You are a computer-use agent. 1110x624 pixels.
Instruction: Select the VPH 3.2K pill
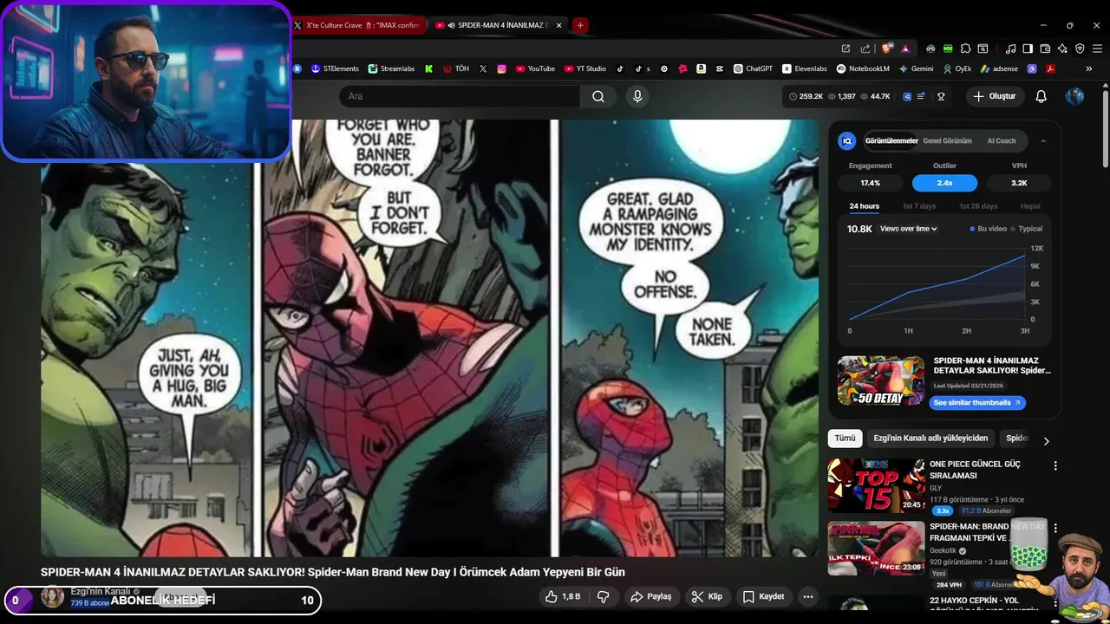(1019, 183)
